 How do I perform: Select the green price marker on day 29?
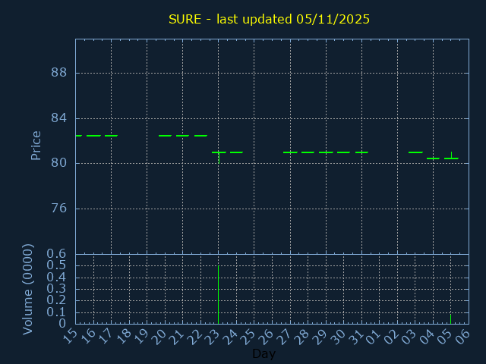(326, 152)
